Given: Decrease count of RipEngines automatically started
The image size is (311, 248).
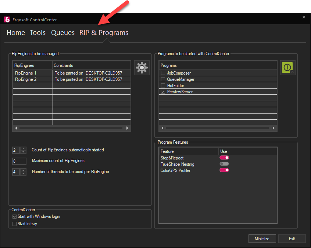Looking at the screenshot, I should (x=24, y=152).
